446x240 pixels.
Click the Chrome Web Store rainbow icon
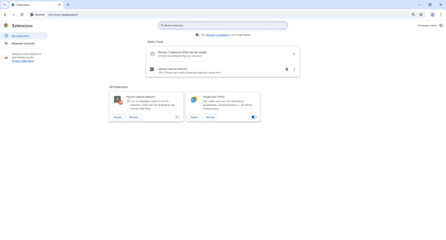(6, 57)
